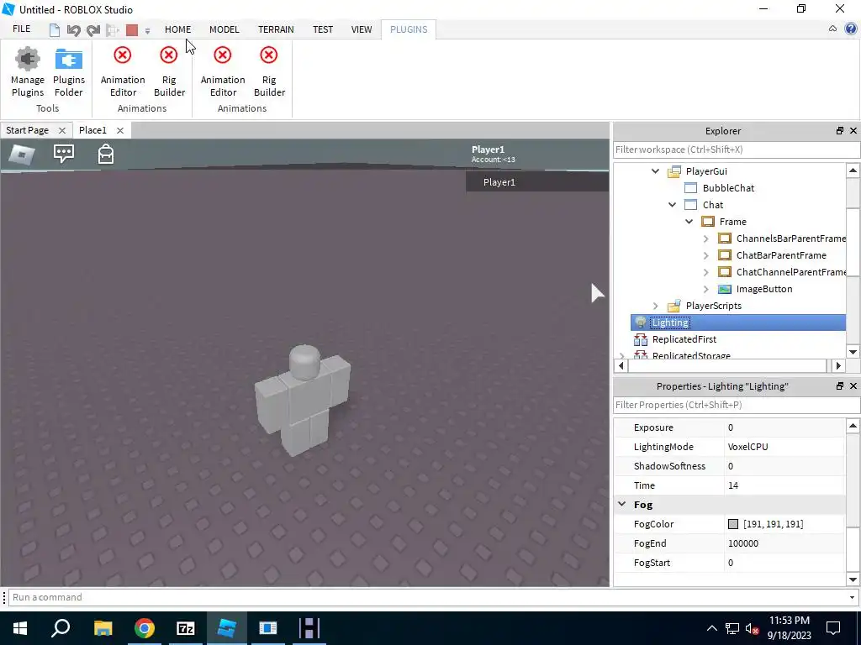Collapse the ribbon with up arrow

832,29
